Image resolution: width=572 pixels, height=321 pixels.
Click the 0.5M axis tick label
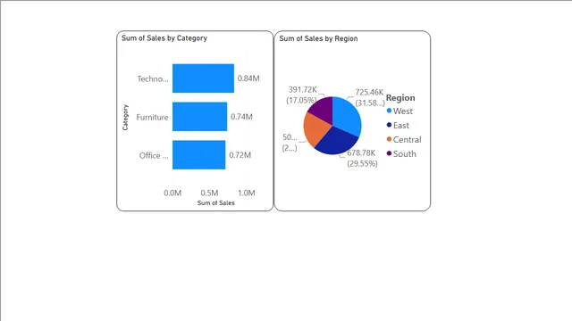209,193
